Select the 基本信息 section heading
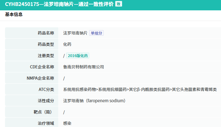Image resolution: width=221 pixels, height=127 pixels. click(x=14, y=14)
